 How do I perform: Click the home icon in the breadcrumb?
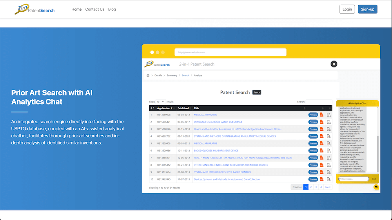(x=148, y=75)
